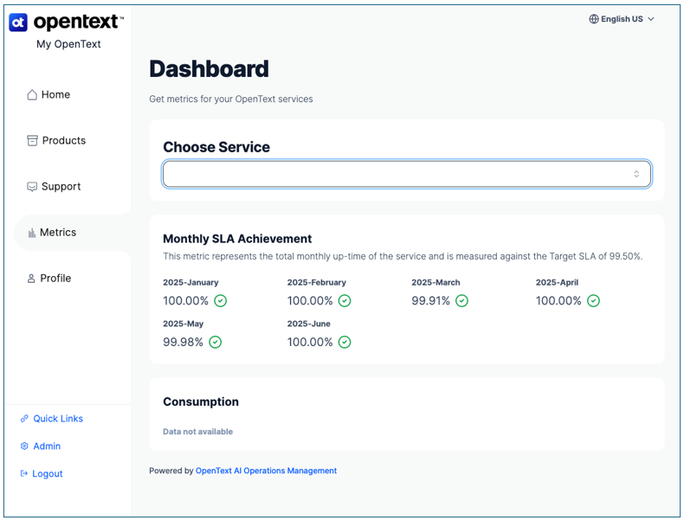Click the 2025-May SLA green checkmark
684x520 pixels.
click(x=216, y=343)
